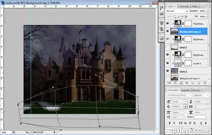This screenshot has width=212, height=135.
Task: Open the Brushes panel dock icon
Action: (x=161, y=23)
